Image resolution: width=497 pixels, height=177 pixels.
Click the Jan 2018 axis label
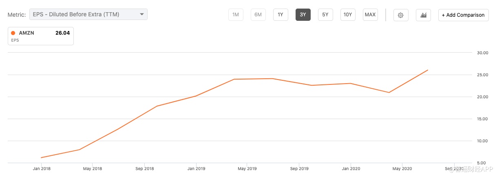click(42, 168)
